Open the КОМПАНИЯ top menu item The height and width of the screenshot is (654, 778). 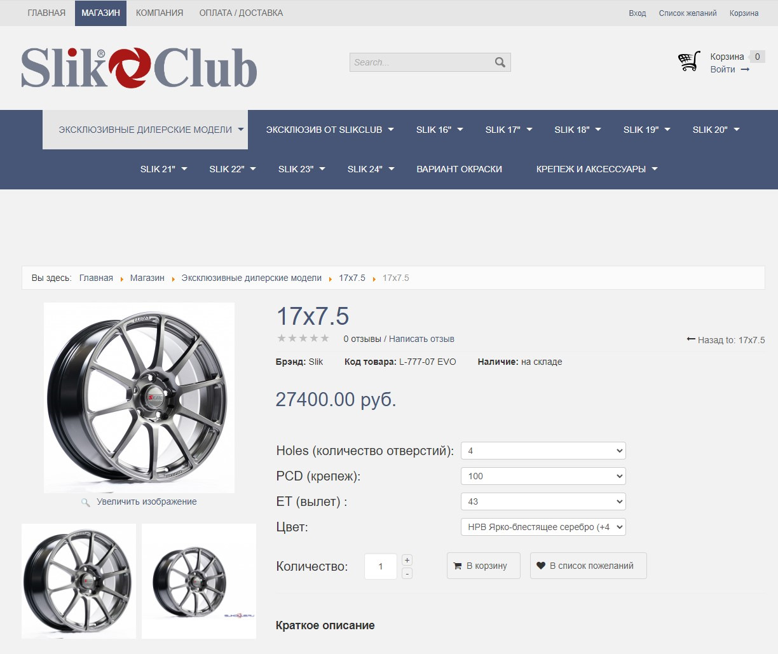[160, 13]
